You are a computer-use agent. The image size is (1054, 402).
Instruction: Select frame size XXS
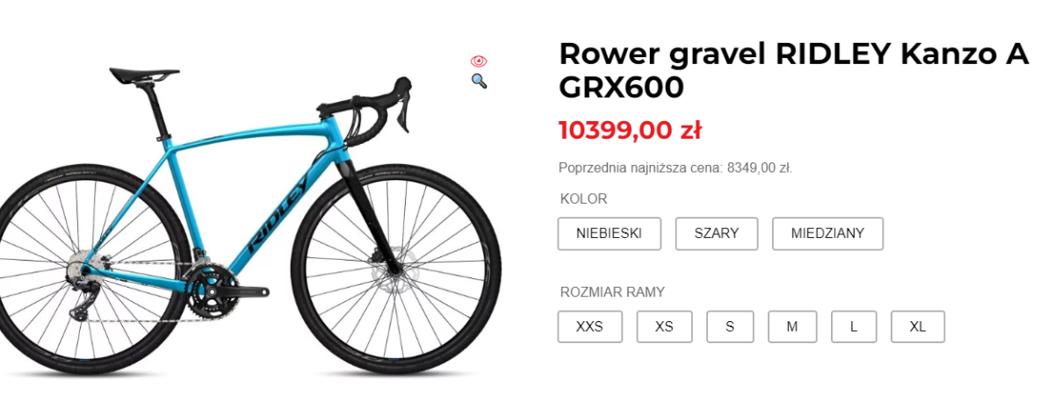pos(590,327)
